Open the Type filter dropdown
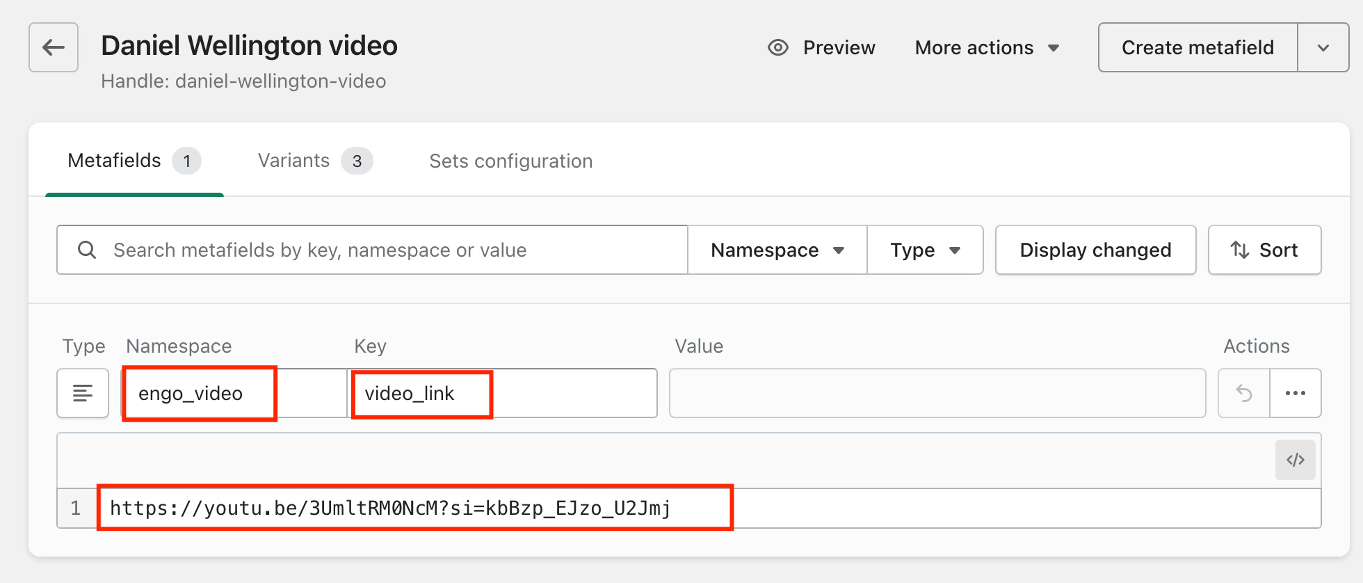The image size is (1363, 583). 926,250
